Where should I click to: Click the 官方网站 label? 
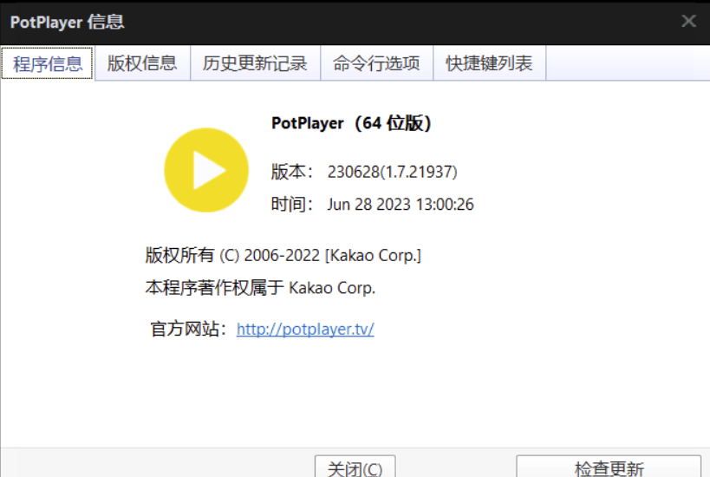(x=188, y=330)
